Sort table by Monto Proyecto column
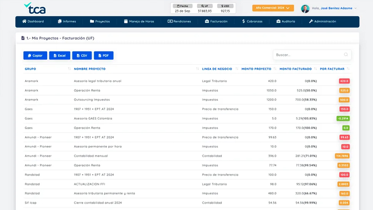 pos(256,69)
